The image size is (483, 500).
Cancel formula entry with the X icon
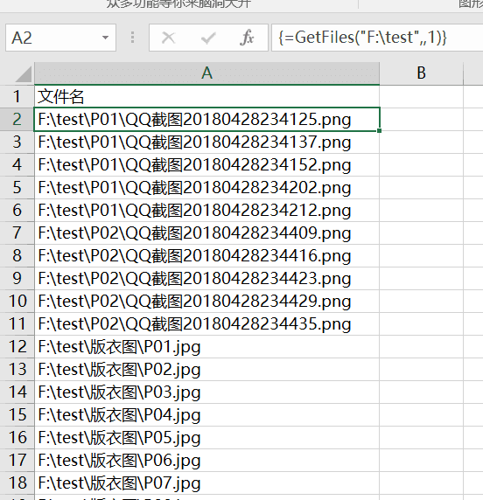point(168,38)
